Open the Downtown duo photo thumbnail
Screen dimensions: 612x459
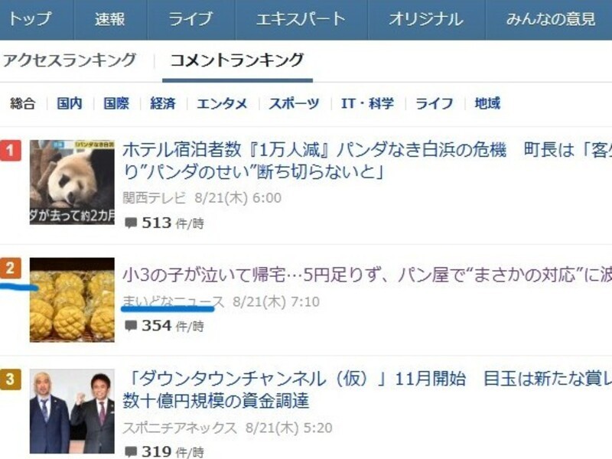click(x=72, y=412)
